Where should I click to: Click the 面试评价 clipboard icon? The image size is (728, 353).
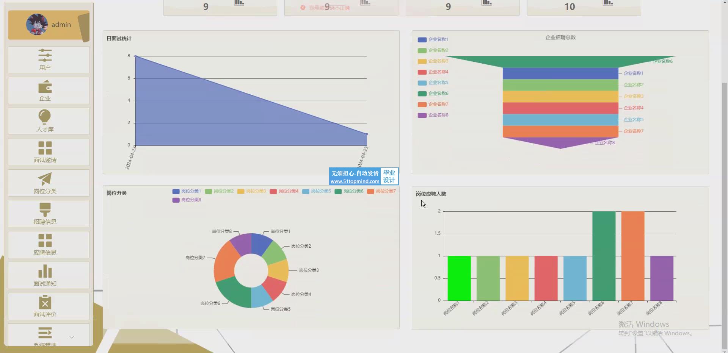[x=45, y=302]
